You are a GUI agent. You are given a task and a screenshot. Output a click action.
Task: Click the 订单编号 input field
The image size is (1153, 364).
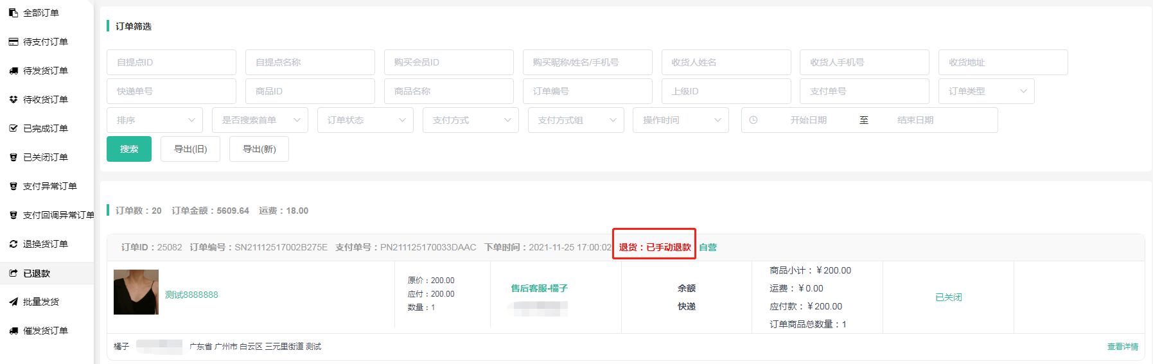pos(588,91)
